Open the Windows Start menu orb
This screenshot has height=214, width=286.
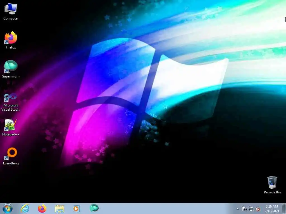(8, 208)
